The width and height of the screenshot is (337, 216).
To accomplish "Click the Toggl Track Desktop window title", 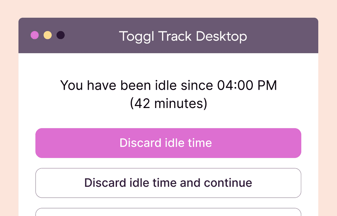I will 183,36.
